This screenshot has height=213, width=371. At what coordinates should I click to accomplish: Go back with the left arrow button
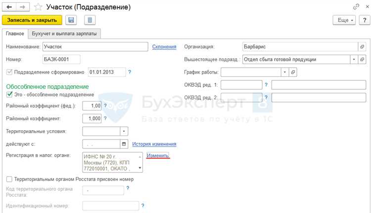click(x=9, y=7)
